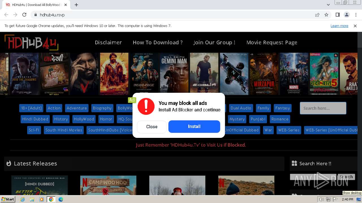The height and width of the screenshot is (203, 362).
Task: Select the South Hindi Movies tag
Action: 64,130
